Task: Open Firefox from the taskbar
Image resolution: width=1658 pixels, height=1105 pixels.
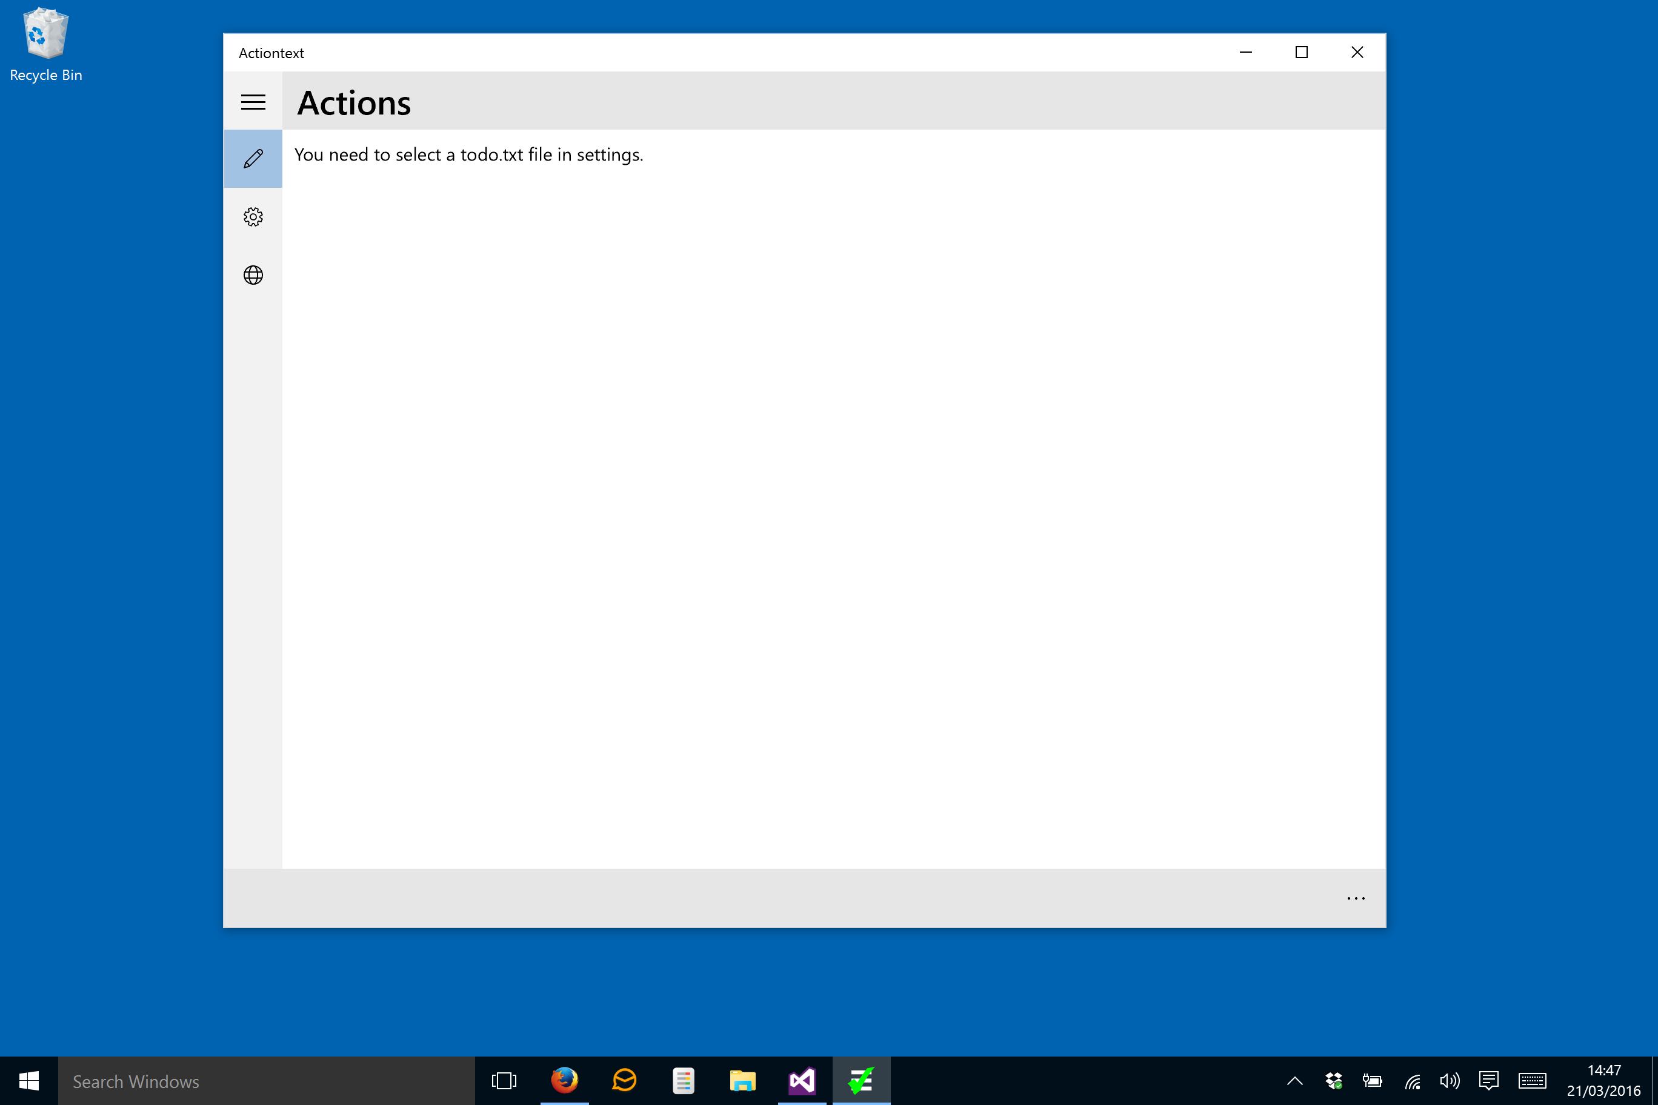Action: tap(564, 1080)
